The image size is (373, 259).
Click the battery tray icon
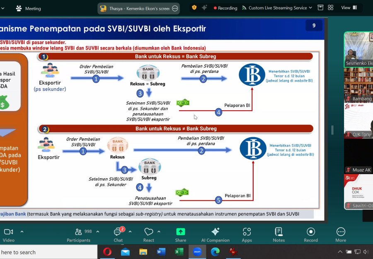(349, 252)
